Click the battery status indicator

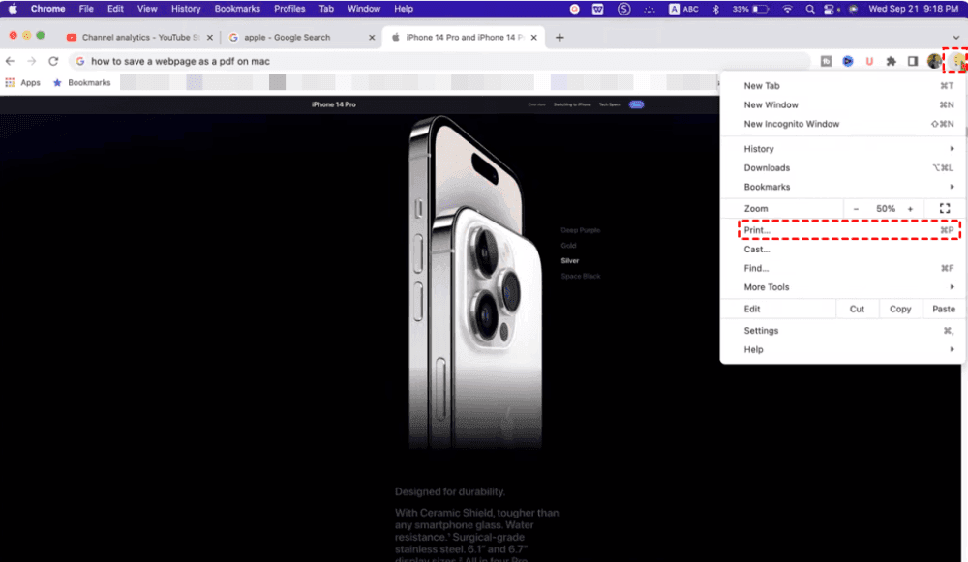(750, 9)
